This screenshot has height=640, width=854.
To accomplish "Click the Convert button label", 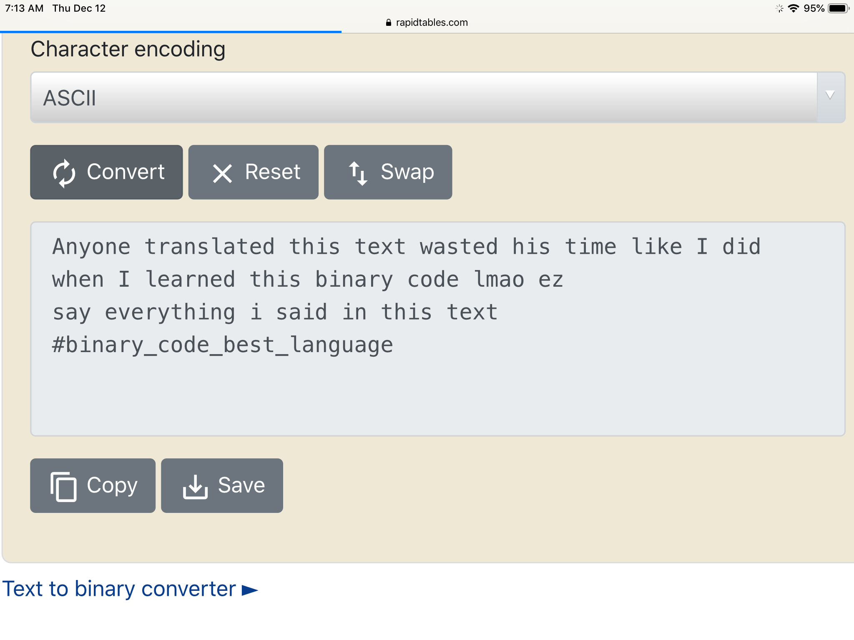I will pyautogui.click(x=126, y=172).
